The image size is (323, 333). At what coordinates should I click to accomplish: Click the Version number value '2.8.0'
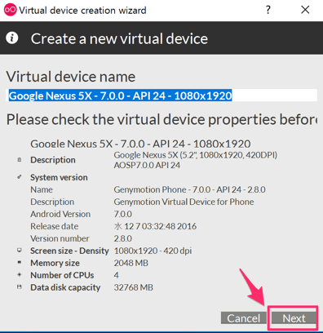(x=123, y=238)
